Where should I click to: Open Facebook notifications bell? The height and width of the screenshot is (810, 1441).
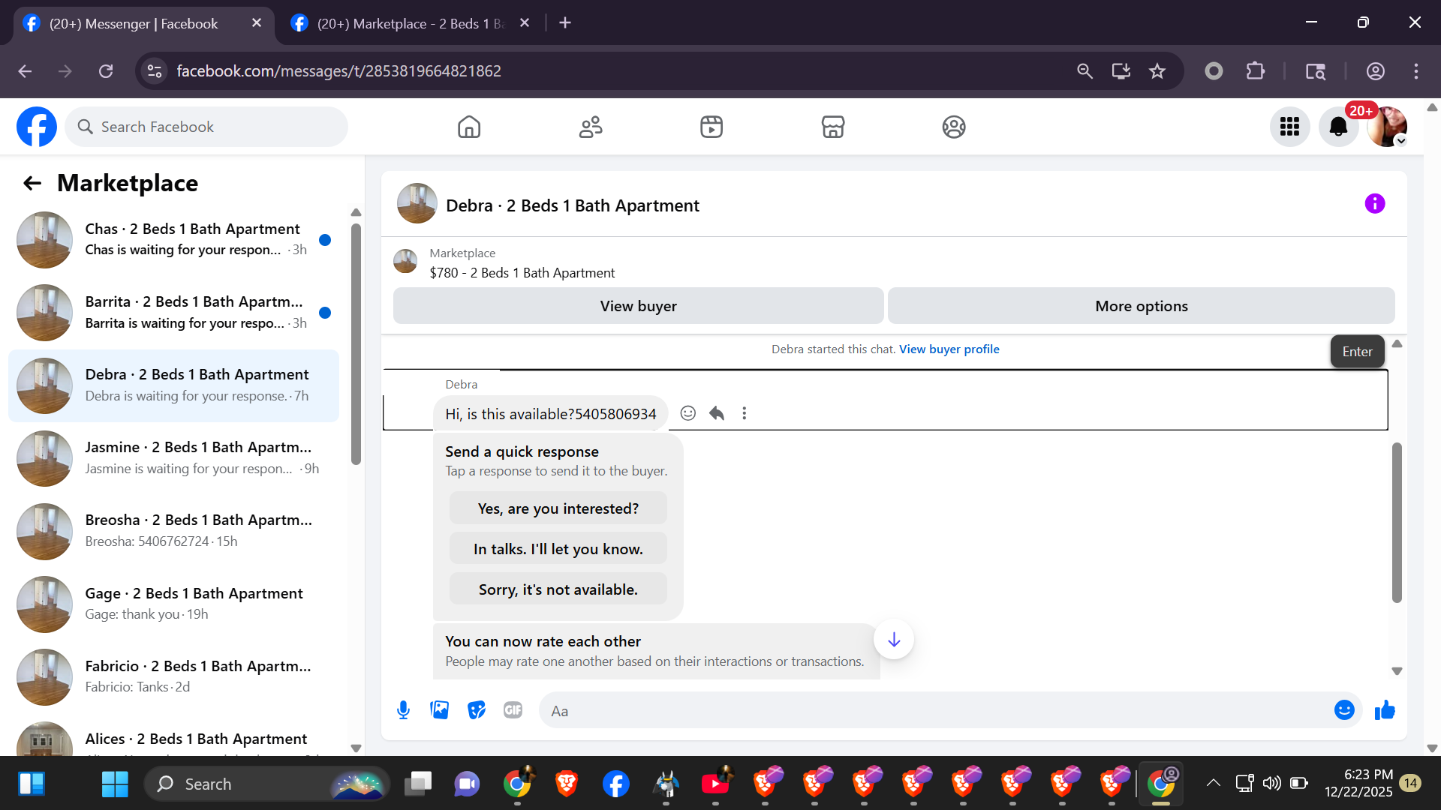(x=1338, y=127)
